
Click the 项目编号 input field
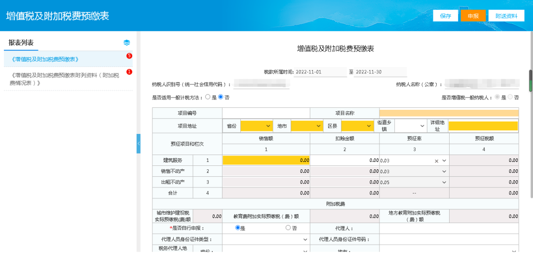tap(266, 113)
